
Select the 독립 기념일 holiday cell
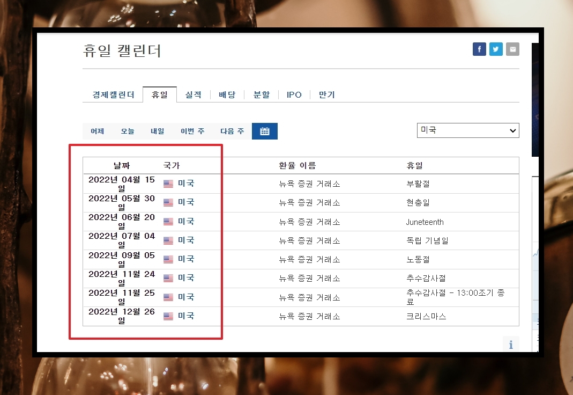pos(428,240)
